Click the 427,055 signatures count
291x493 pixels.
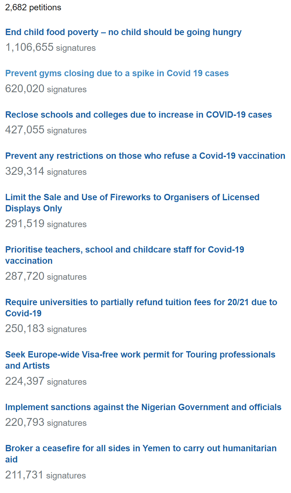pyautogui.click(x=46, y=130)
